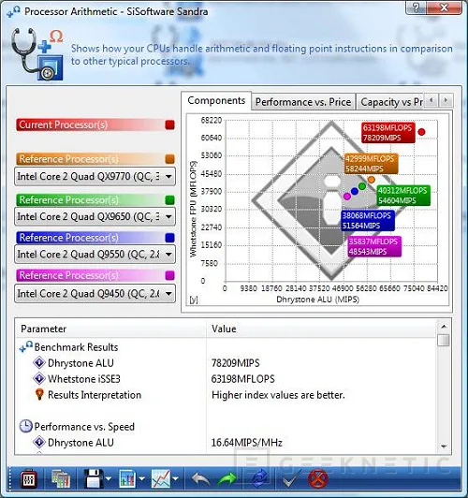Click the Benchmark Results section icon

pyautogui.click(x=25, y=346)
